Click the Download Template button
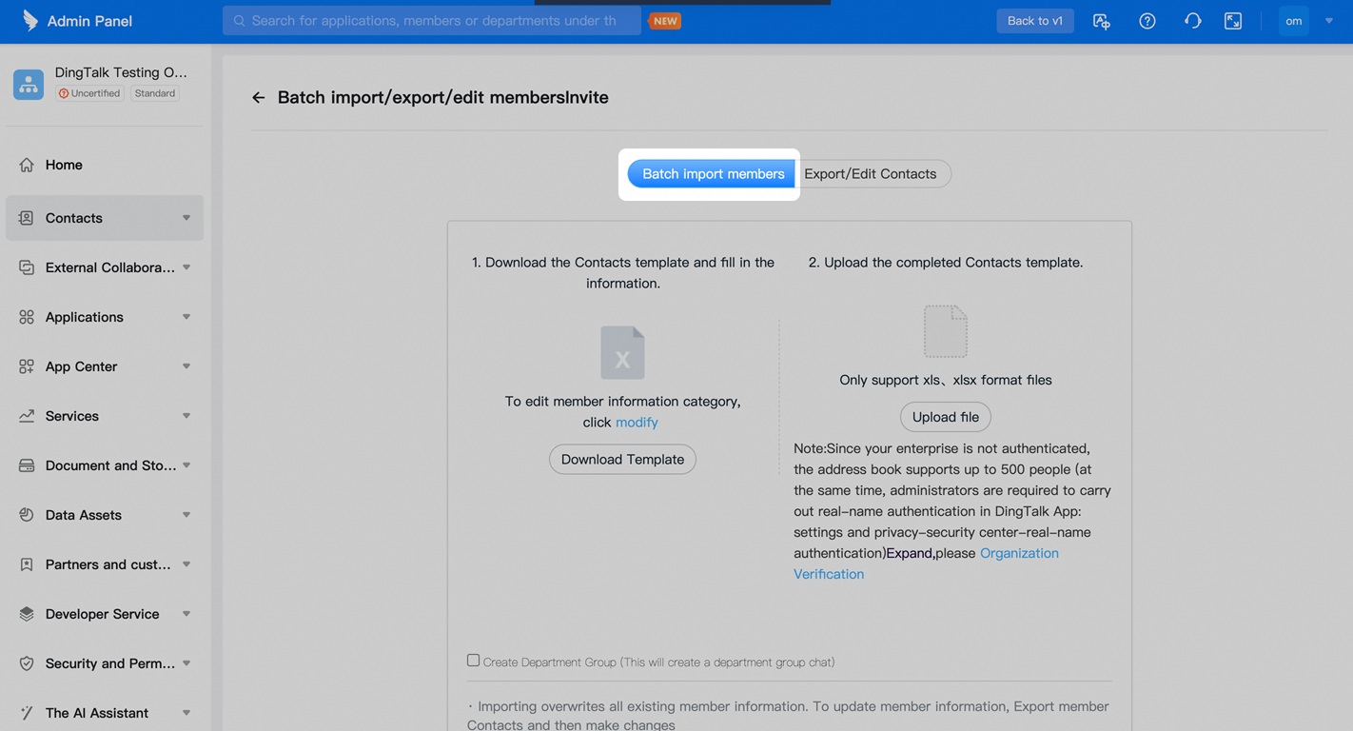 622,459
